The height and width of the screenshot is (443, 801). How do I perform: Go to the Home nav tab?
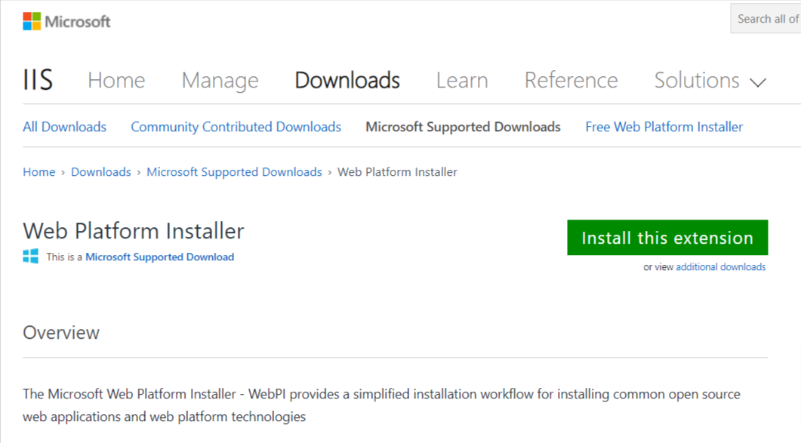coord(116,80)
